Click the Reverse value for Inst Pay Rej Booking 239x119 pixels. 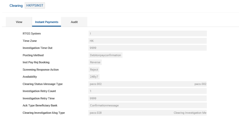click(95, 63)
